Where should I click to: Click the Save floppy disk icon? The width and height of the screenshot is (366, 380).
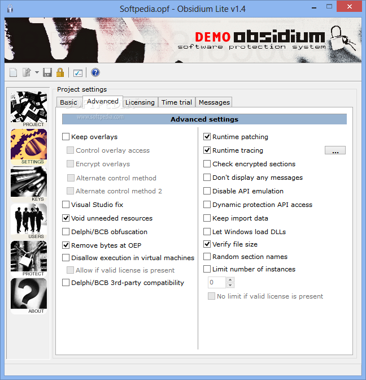pos(47,72)
